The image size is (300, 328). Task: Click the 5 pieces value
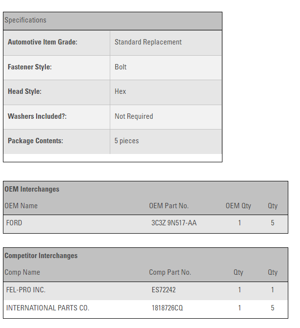coord(126,141)
